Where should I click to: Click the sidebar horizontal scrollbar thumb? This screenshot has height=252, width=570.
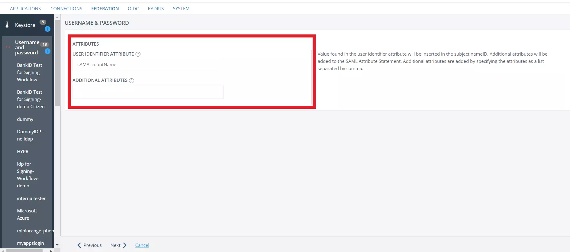[24, 250]
